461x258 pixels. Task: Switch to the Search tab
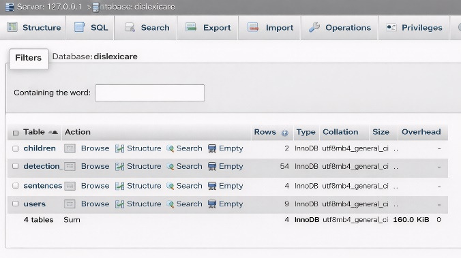click(x=146, y=28)
